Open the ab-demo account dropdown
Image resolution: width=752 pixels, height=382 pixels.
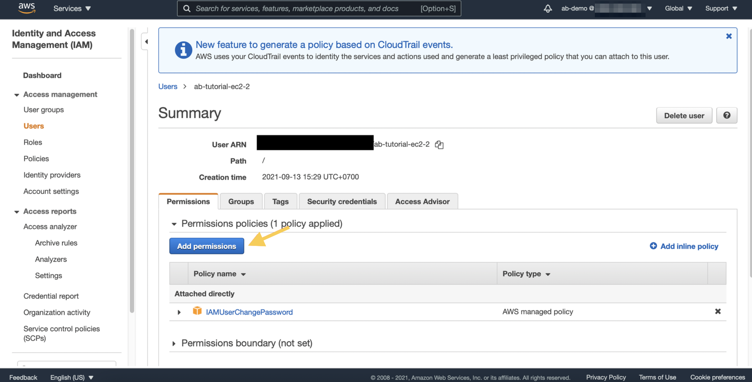point(607,9)
